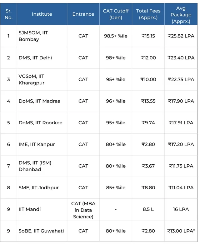Click the CAT Cutoff (Gen) header
This screenshot has width=200, height=244.
click(116, 14)
